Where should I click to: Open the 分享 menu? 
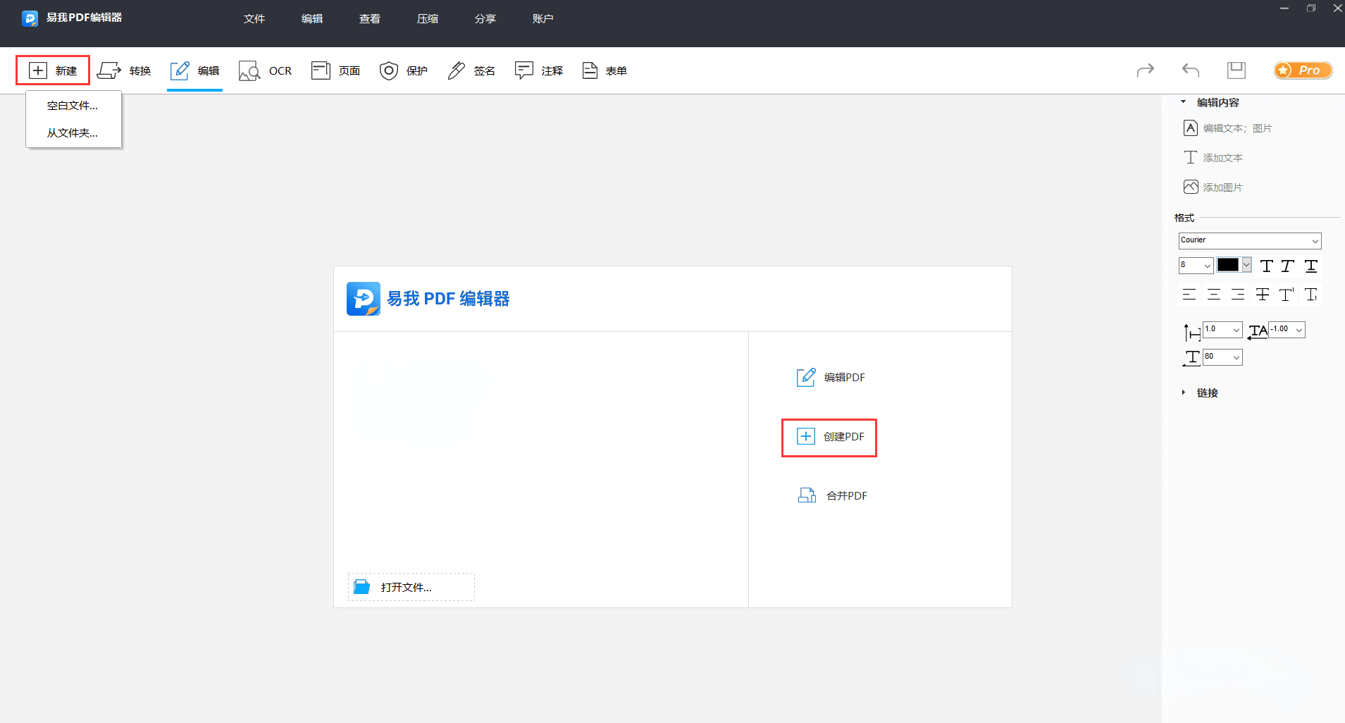485,18
